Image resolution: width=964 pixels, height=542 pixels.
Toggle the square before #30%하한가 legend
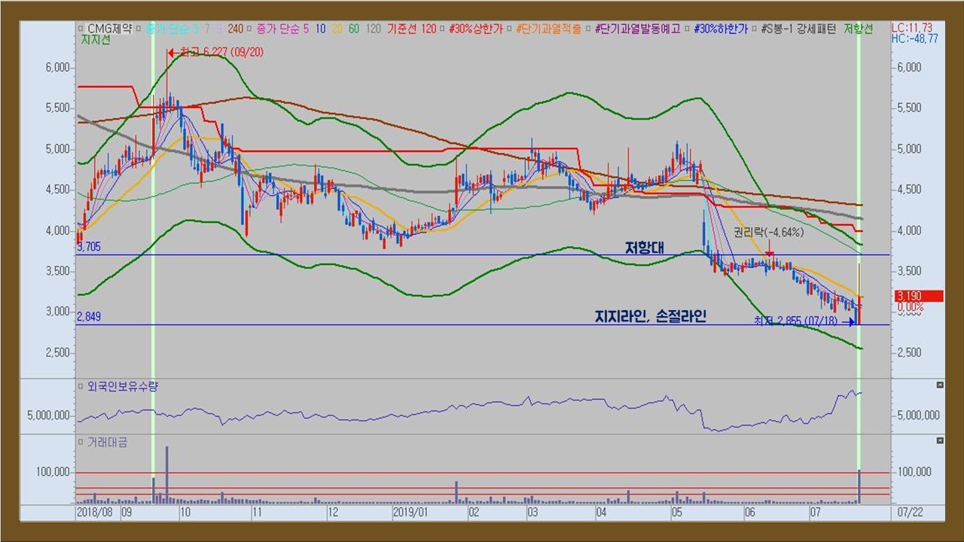point(688,29)
